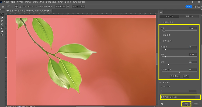Screen dimensions: 202x107
Task: Click the reset workspace icon near 확인
Action: [162, 104]
